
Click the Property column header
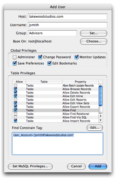80,82
